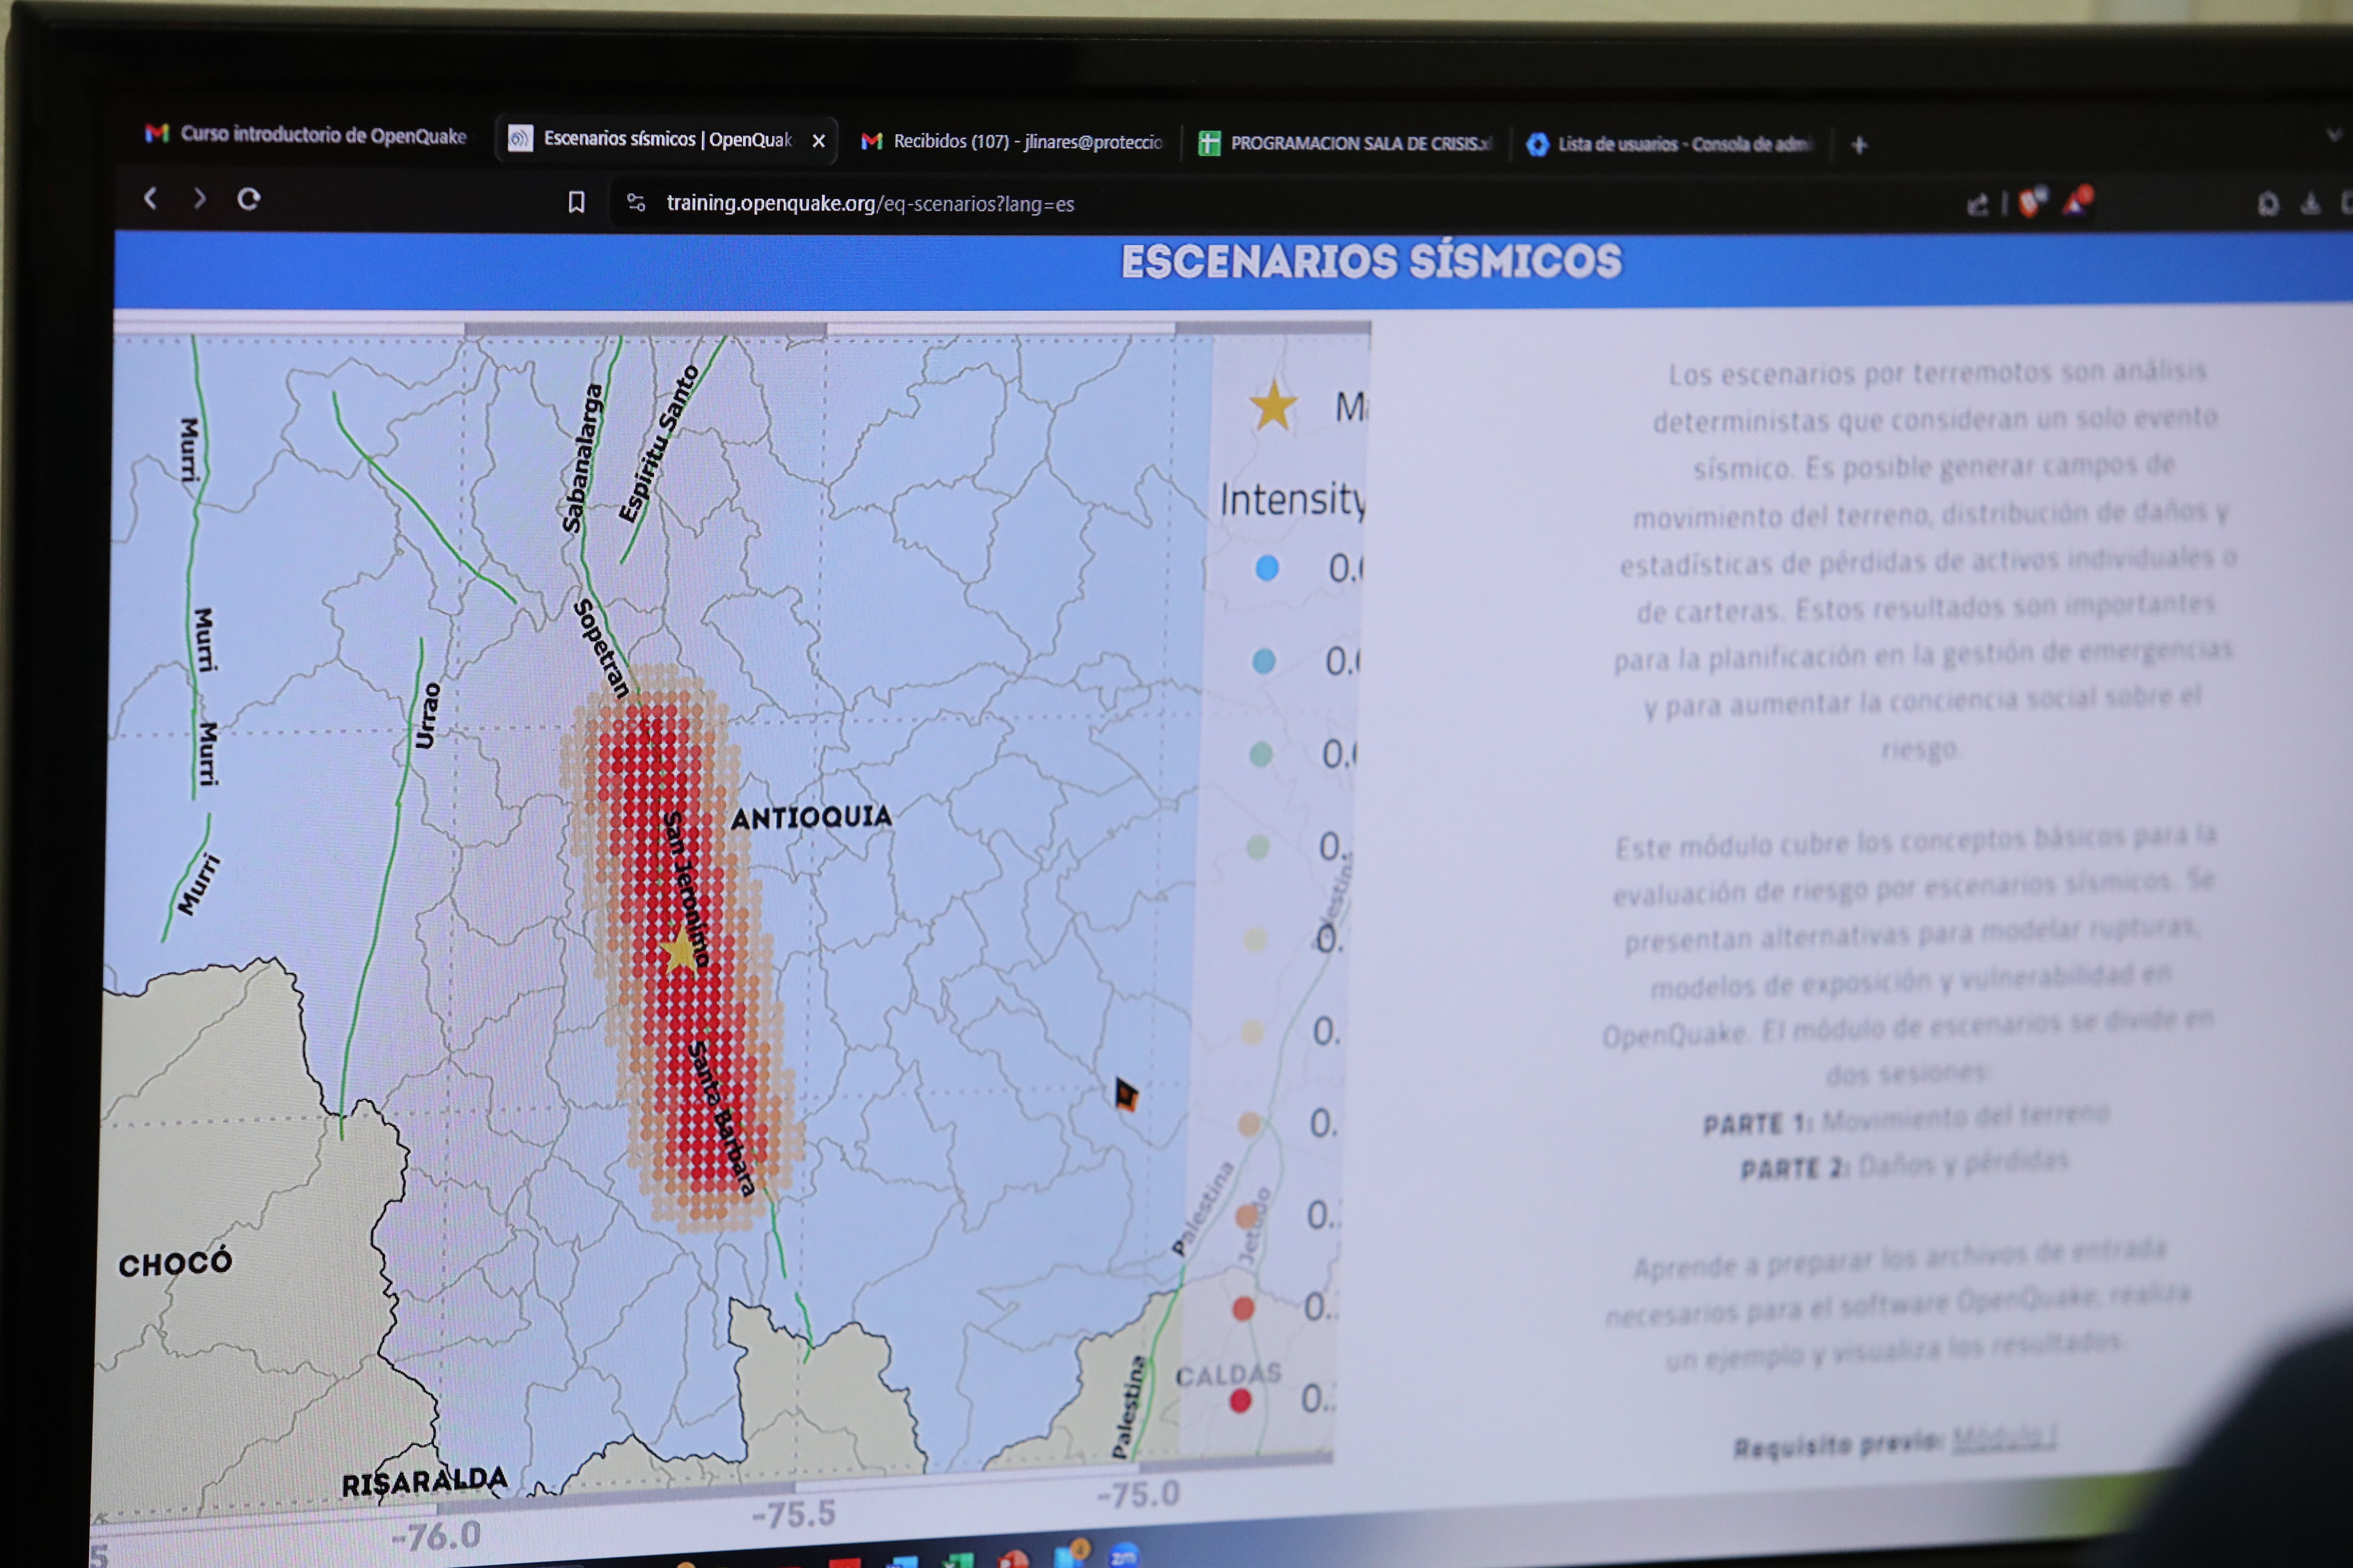Click the favicon of the Escenarios sísmicos tab

tap(519, 138)
